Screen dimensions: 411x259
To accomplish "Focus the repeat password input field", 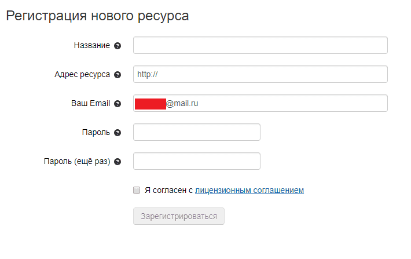I will [196, 161].
